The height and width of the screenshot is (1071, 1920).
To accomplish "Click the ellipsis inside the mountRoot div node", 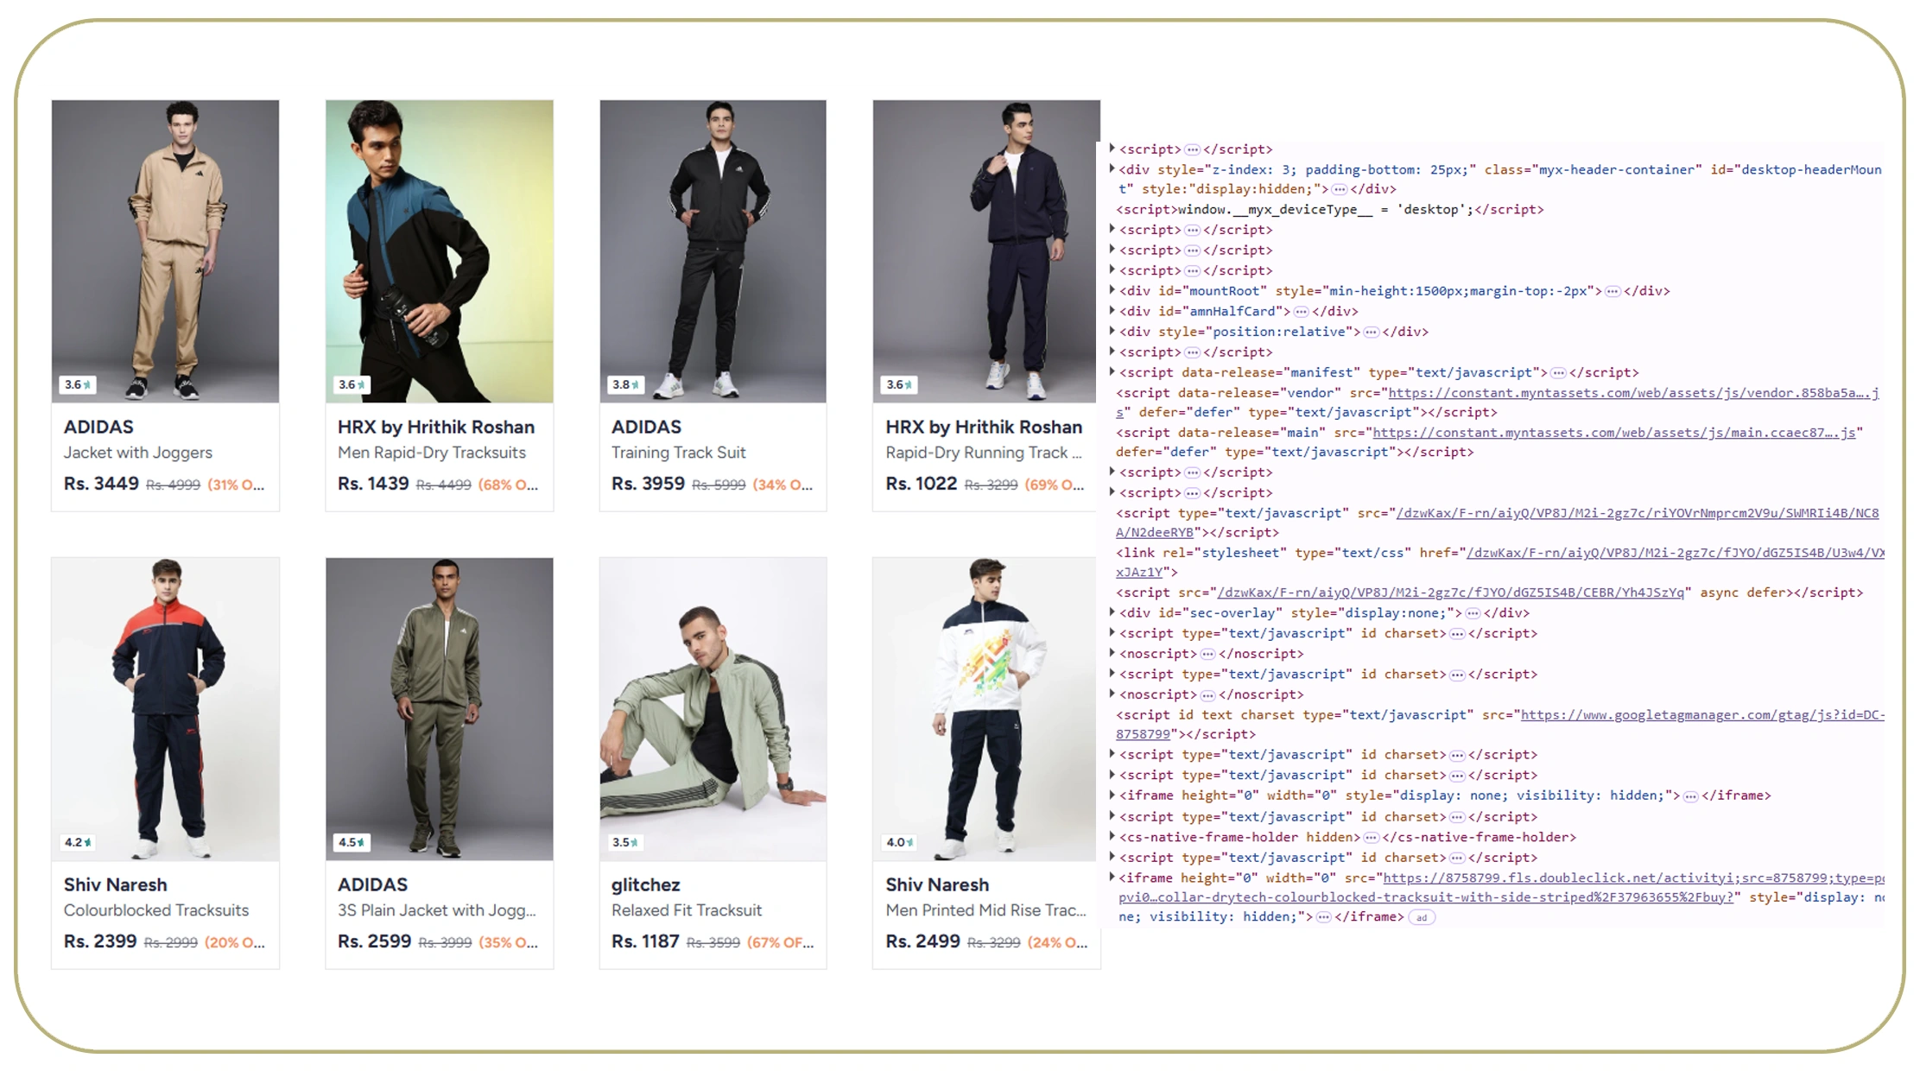I will coord(1612,292).
